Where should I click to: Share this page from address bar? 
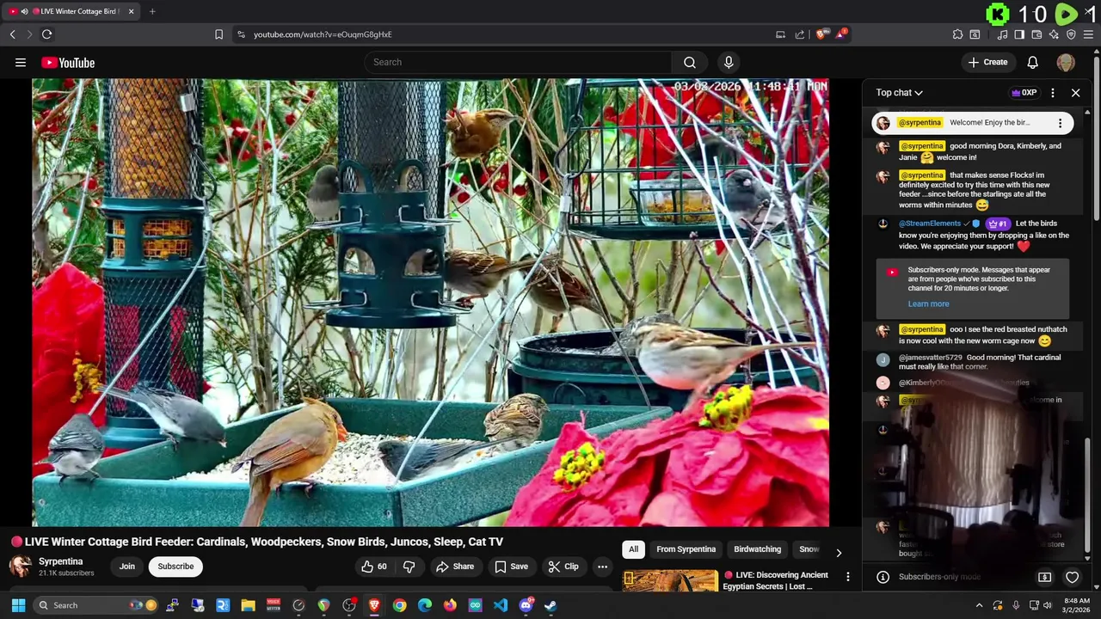point(800,34)
